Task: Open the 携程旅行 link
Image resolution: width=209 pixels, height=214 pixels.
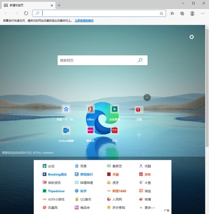Action: (x=84, y=174)
